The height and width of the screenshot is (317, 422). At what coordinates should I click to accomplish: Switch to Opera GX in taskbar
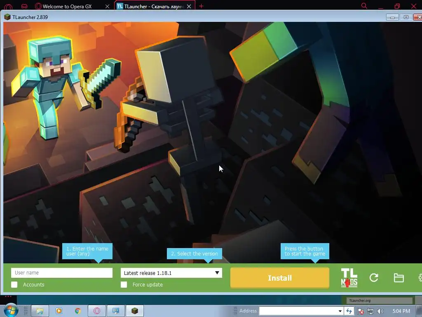tap(96, 311)
